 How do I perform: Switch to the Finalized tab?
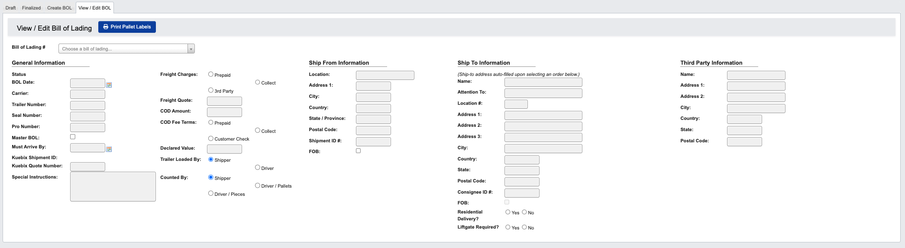click(x=32, y=8)
